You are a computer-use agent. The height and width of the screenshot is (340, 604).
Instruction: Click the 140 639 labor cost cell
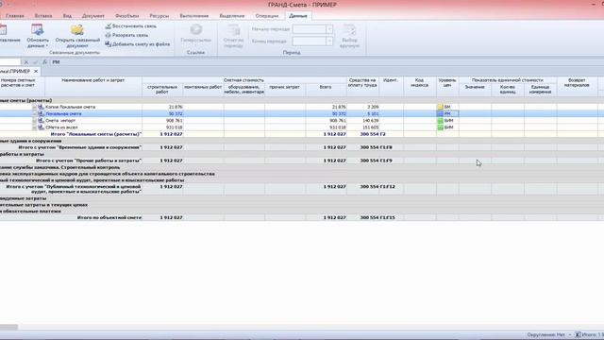tap(362, 121)
